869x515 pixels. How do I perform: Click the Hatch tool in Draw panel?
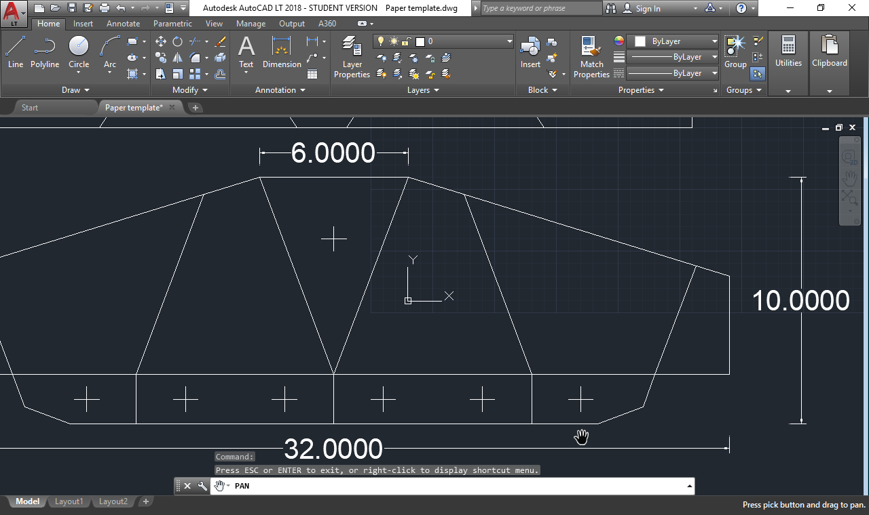132,74
